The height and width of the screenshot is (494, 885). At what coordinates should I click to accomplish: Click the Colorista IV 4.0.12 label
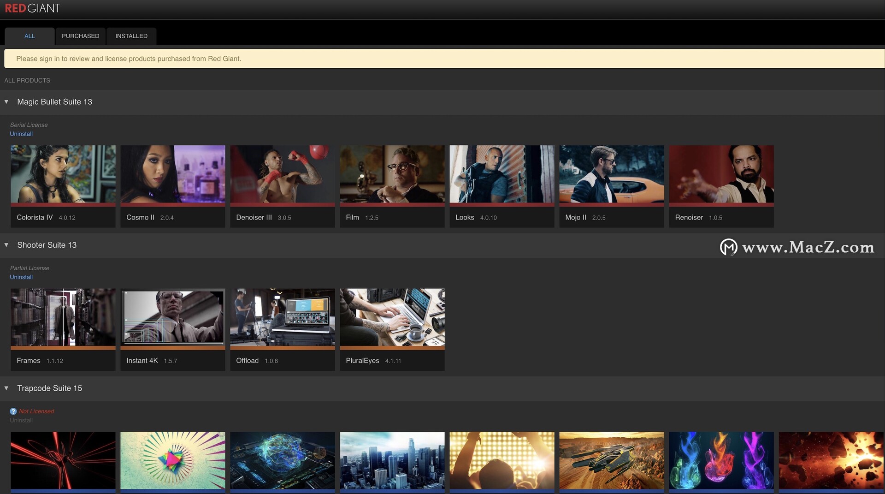point(46,217)
